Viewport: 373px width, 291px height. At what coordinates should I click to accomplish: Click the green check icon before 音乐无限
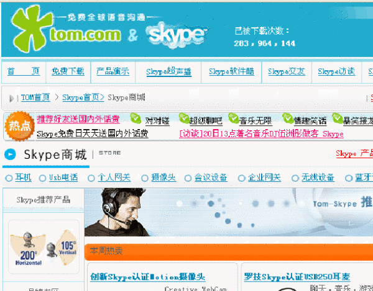[233, 119]
